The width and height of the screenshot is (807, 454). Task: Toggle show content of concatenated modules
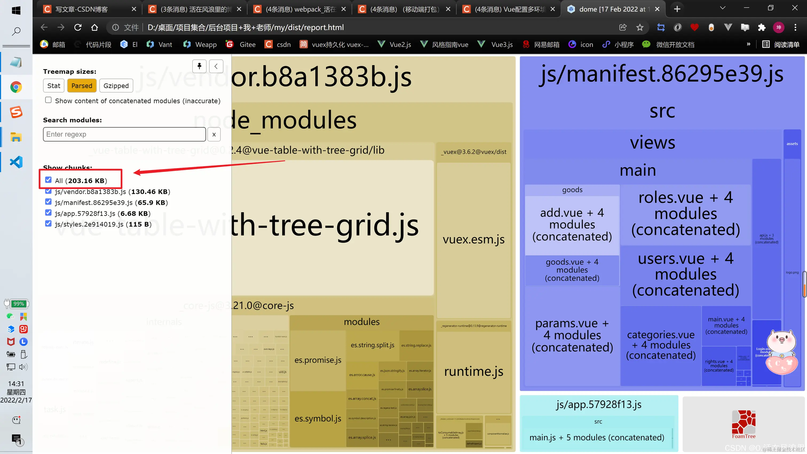coord(48,100)
